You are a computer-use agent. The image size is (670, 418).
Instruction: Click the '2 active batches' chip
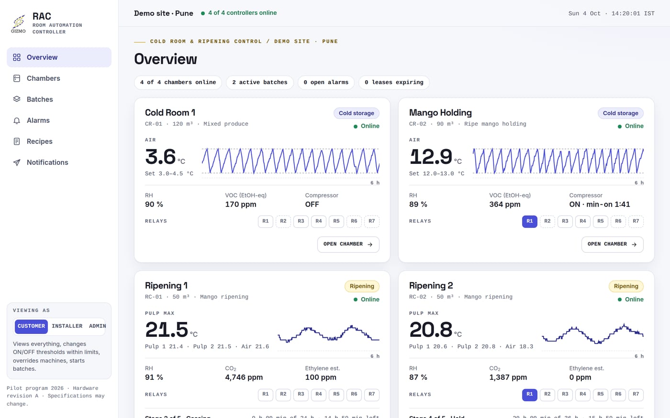tap(260, 83)
